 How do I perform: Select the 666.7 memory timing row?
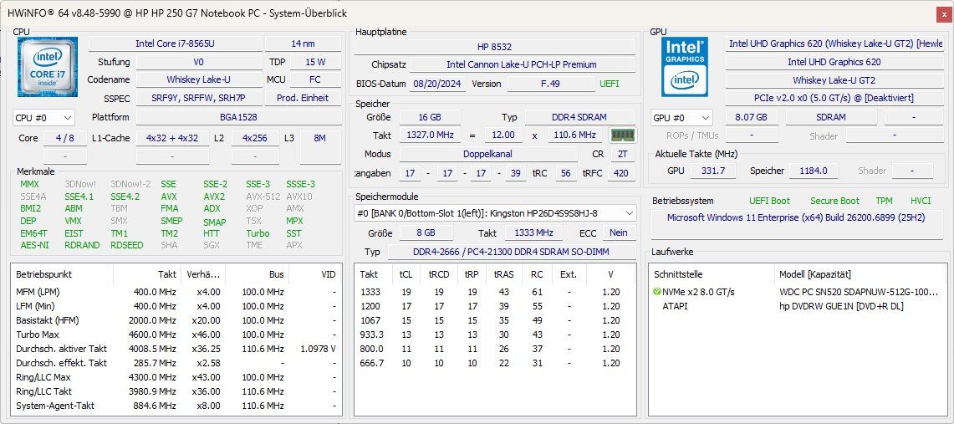[x=494, y=363]
